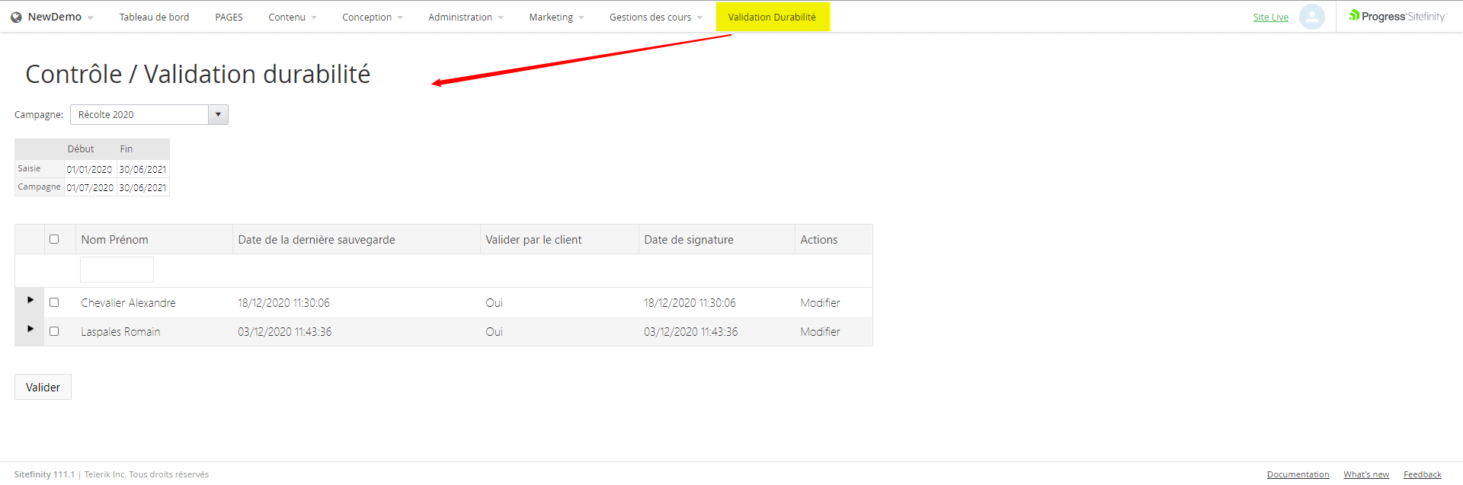
Task: Click the NewDemo globe icon
Action: point(16,18)
